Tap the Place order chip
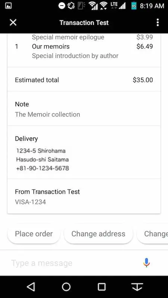The height and width of the screenshot is (298, 168). [x=34, y=234]
